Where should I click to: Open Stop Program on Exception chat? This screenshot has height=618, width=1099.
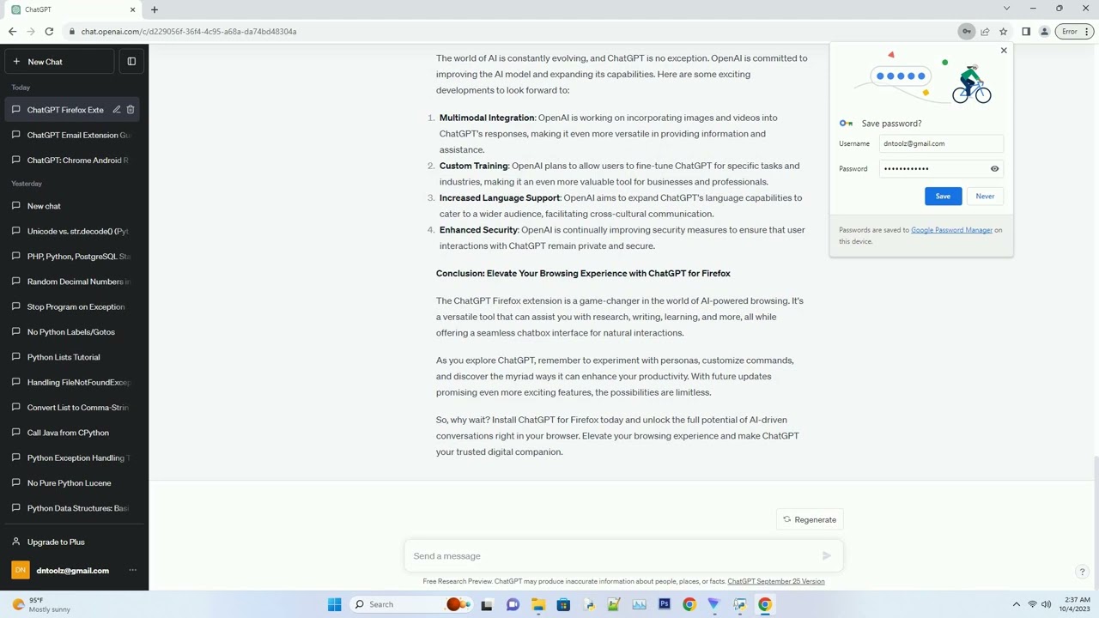pyautogui.click(x=74, y=306)
